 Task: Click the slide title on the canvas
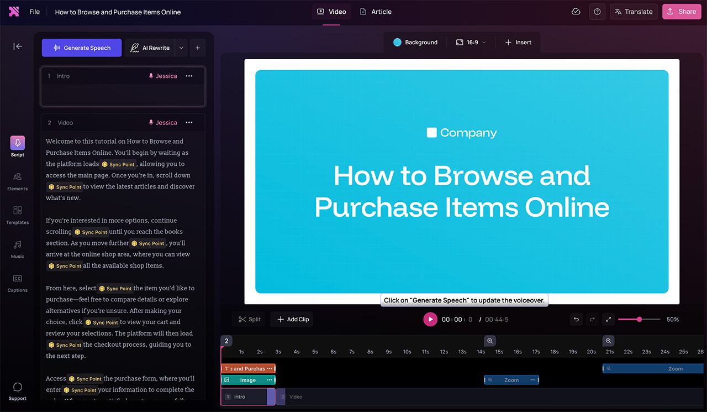coord(462,191)
